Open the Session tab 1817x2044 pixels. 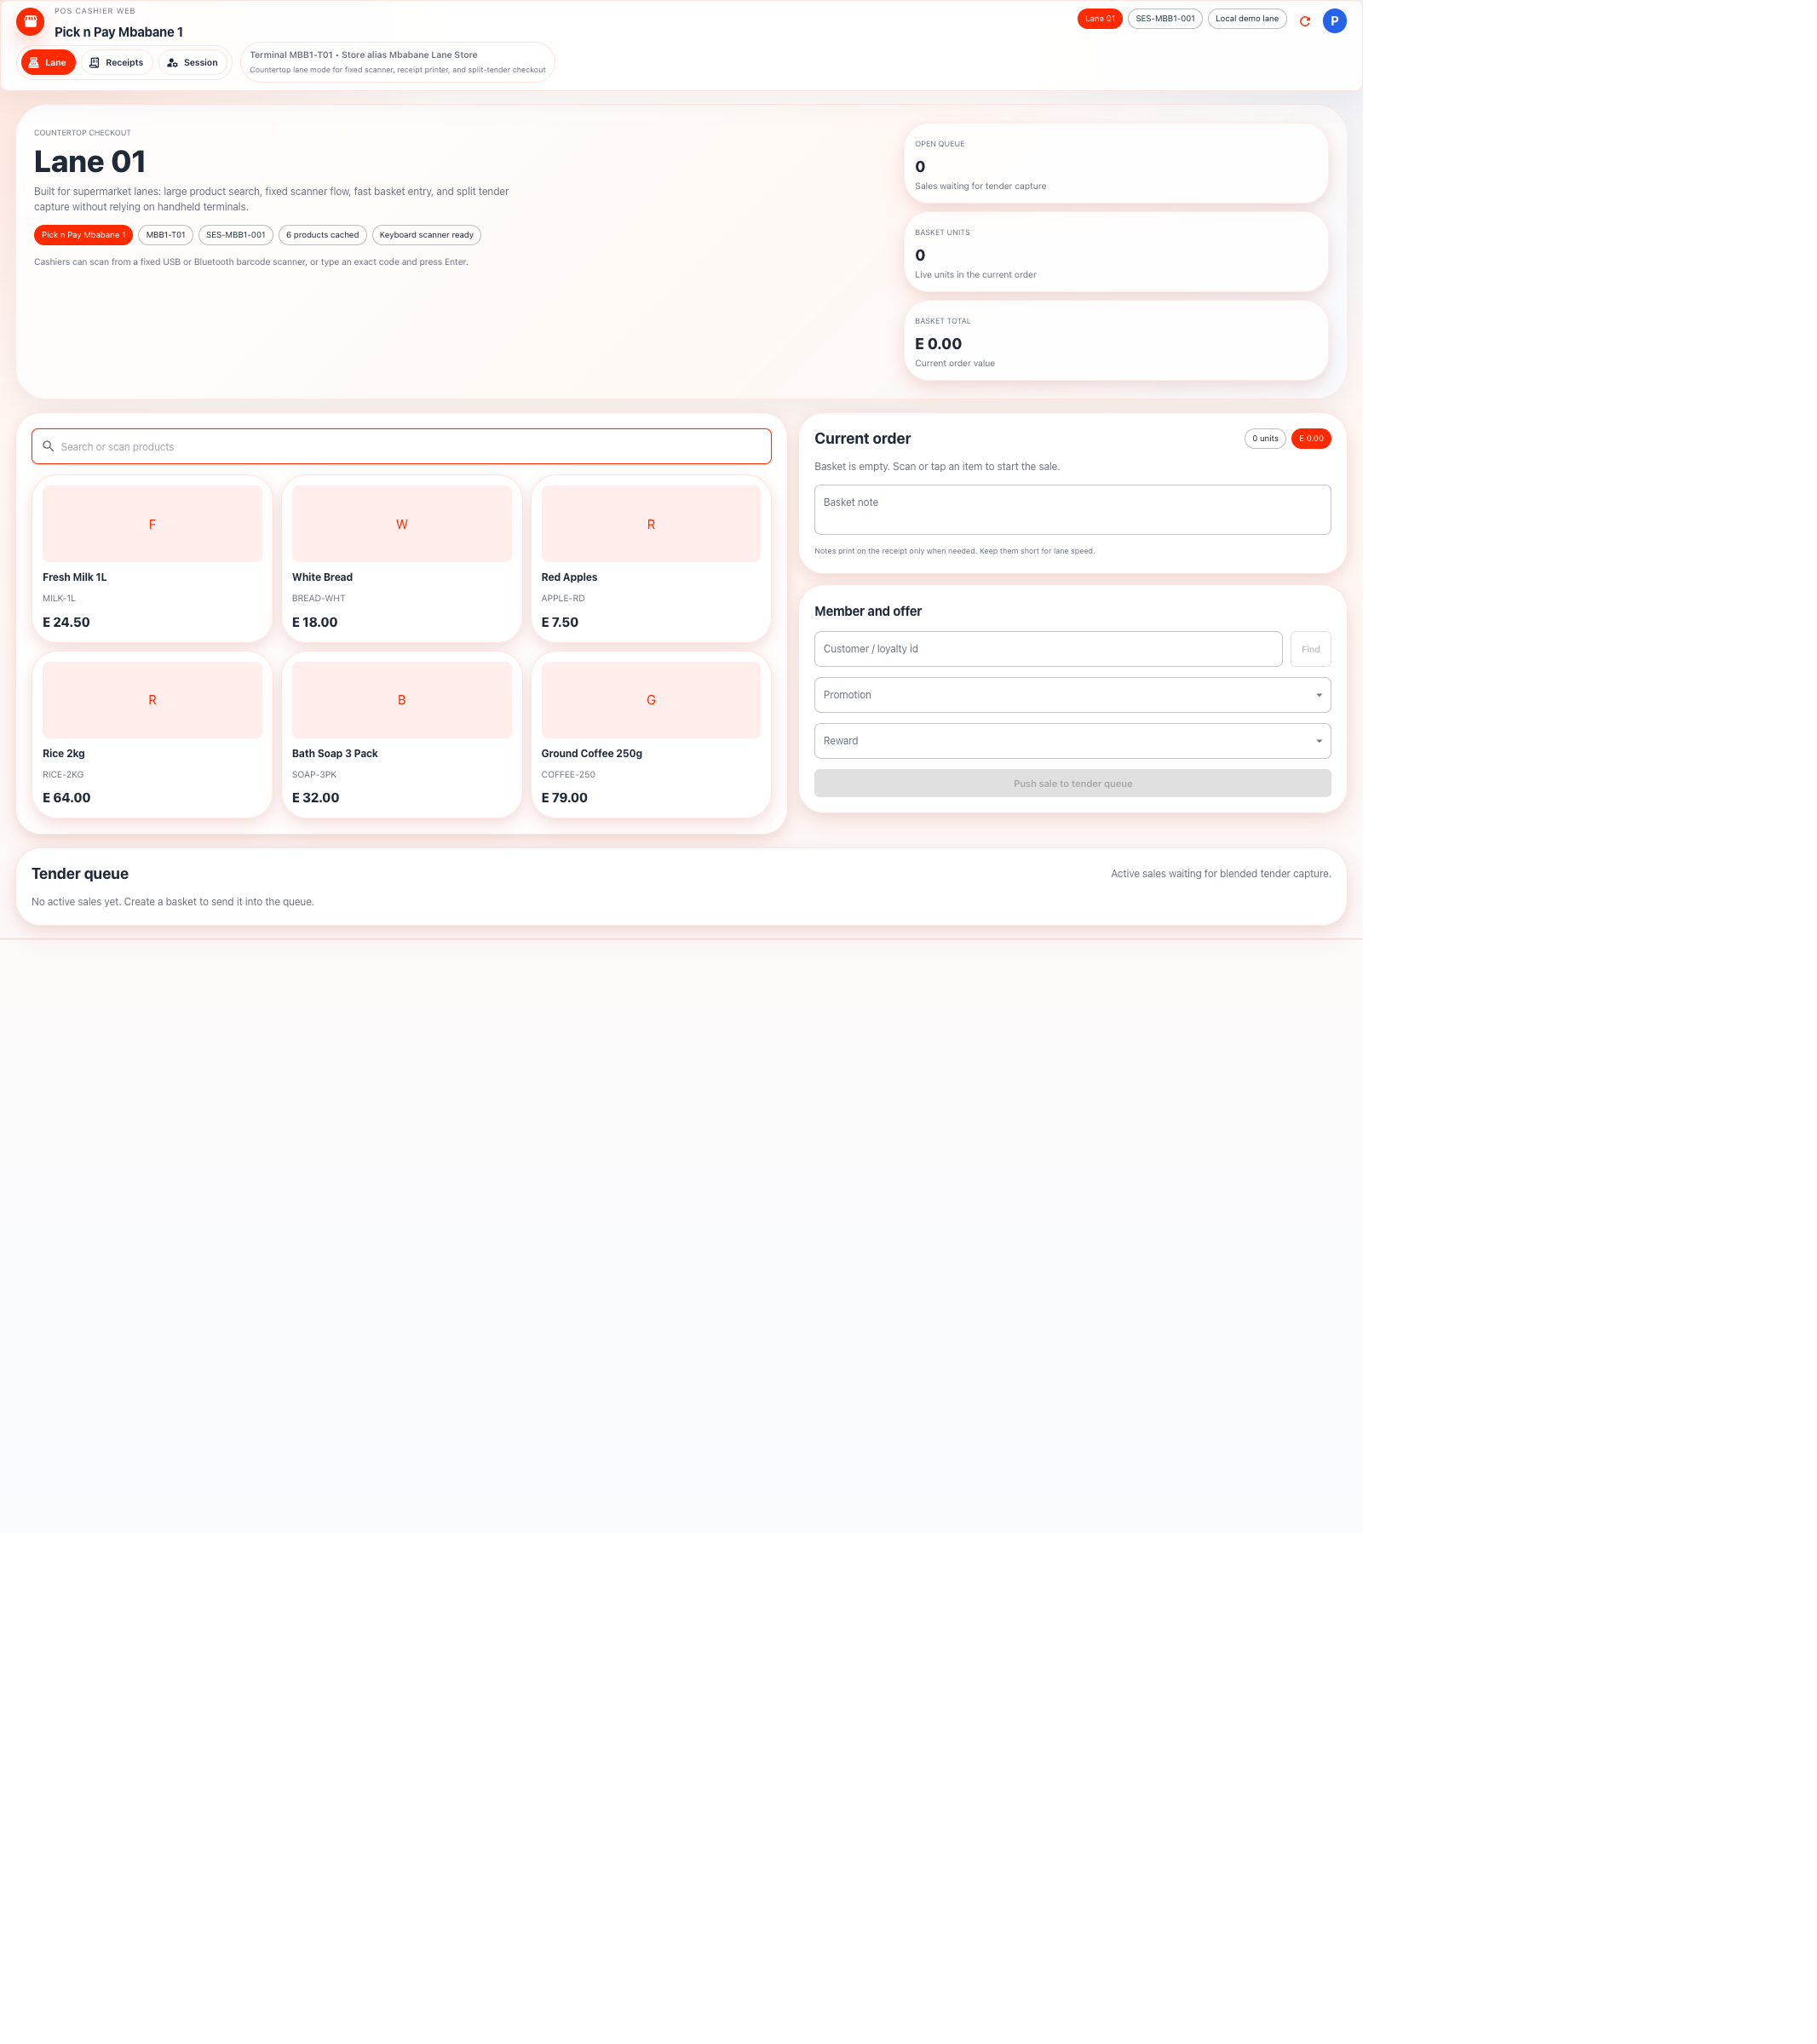[x=193, y=62]
